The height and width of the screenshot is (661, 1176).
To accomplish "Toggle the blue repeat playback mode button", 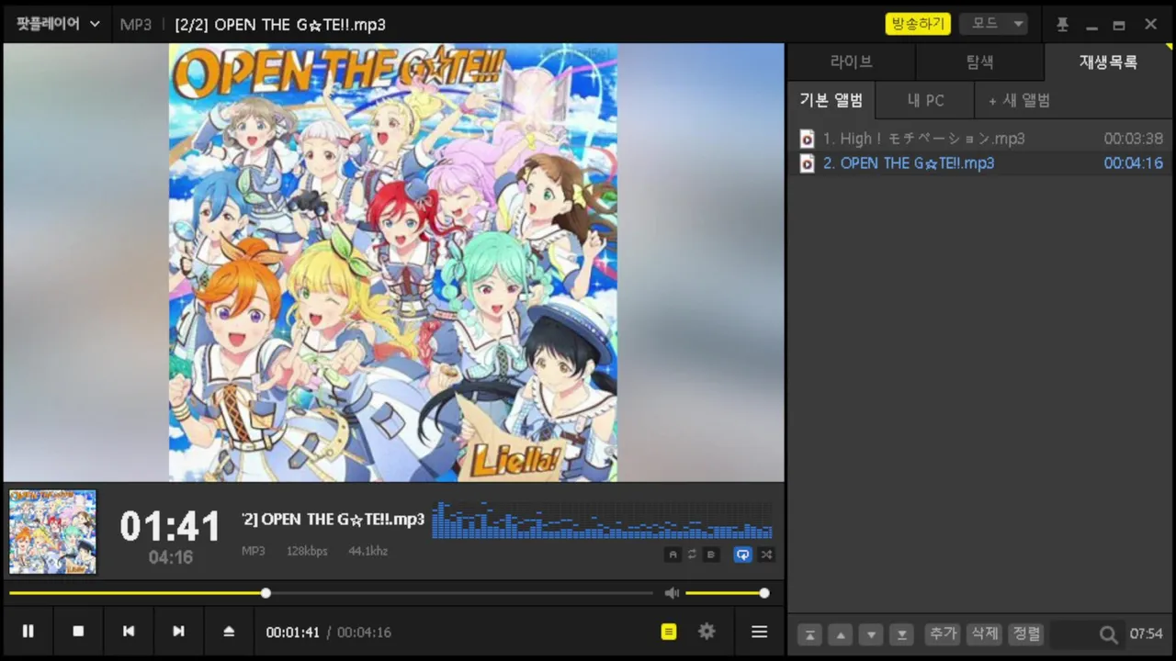I will tap(742, 555).
